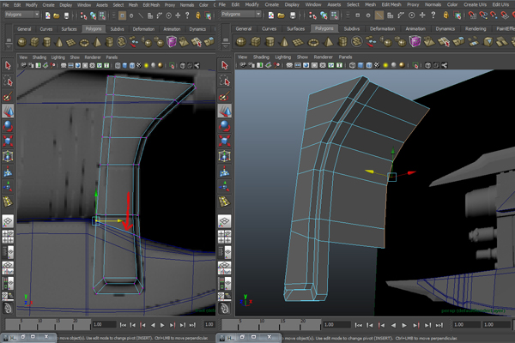The image size is (515, 343).
Task: Select the Scale cube tool in right toolbox
Action: pos(225,141)
